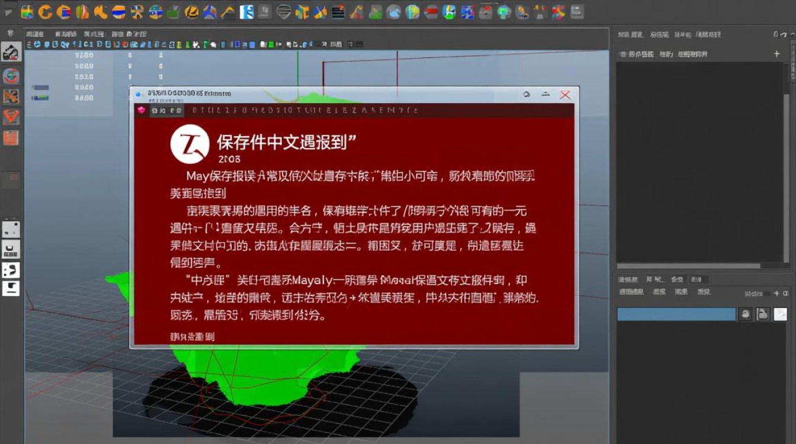Click the black striped panel shelf icon

[339, 11]
